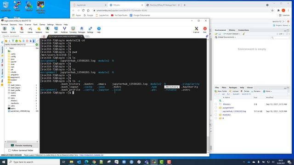Viewport: 294px width, 165px height.
Task: Open the More dropdown in the Files pane
Action: 267,91
